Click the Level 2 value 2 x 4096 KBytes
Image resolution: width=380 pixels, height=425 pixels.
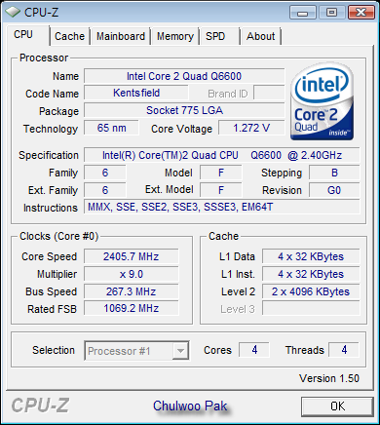click(311, 291)
